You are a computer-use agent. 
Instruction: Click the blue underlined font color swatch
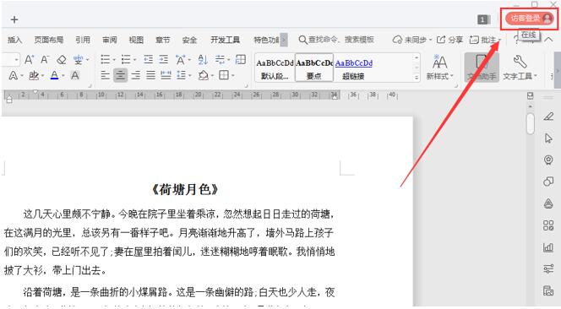[54, 75]
